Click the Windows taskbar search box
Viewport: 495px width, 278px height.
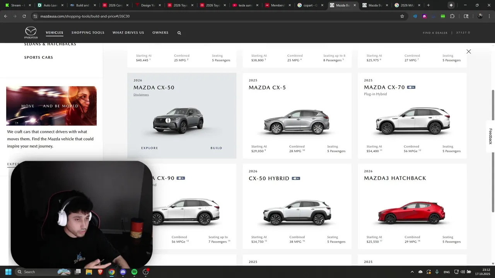point(43,272)
